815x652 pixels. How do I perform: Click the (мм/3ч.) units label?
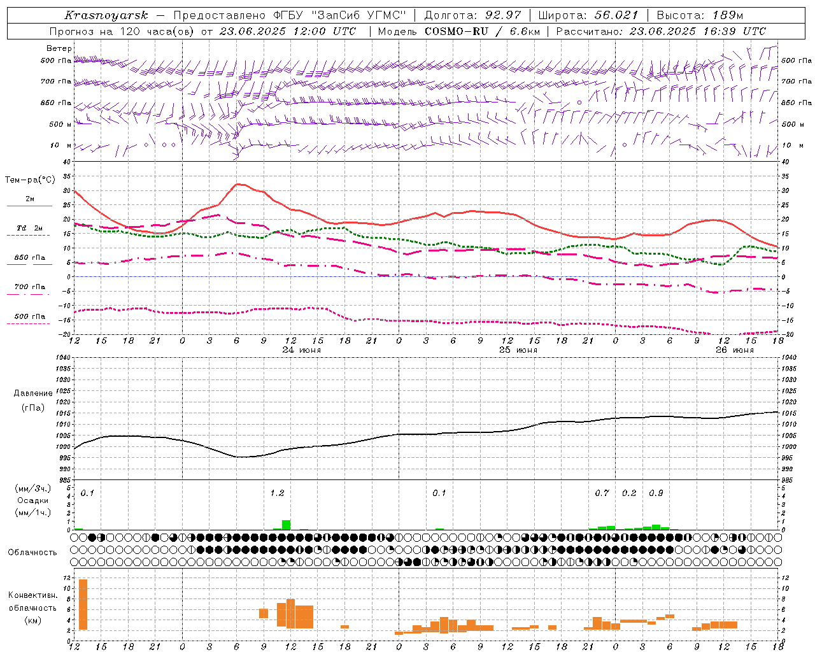(33, 488)
